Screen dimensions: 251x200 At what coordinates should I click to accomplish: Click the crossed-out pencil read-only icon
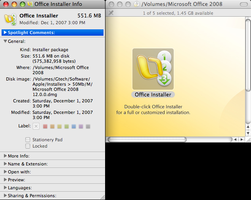[111, 13]
